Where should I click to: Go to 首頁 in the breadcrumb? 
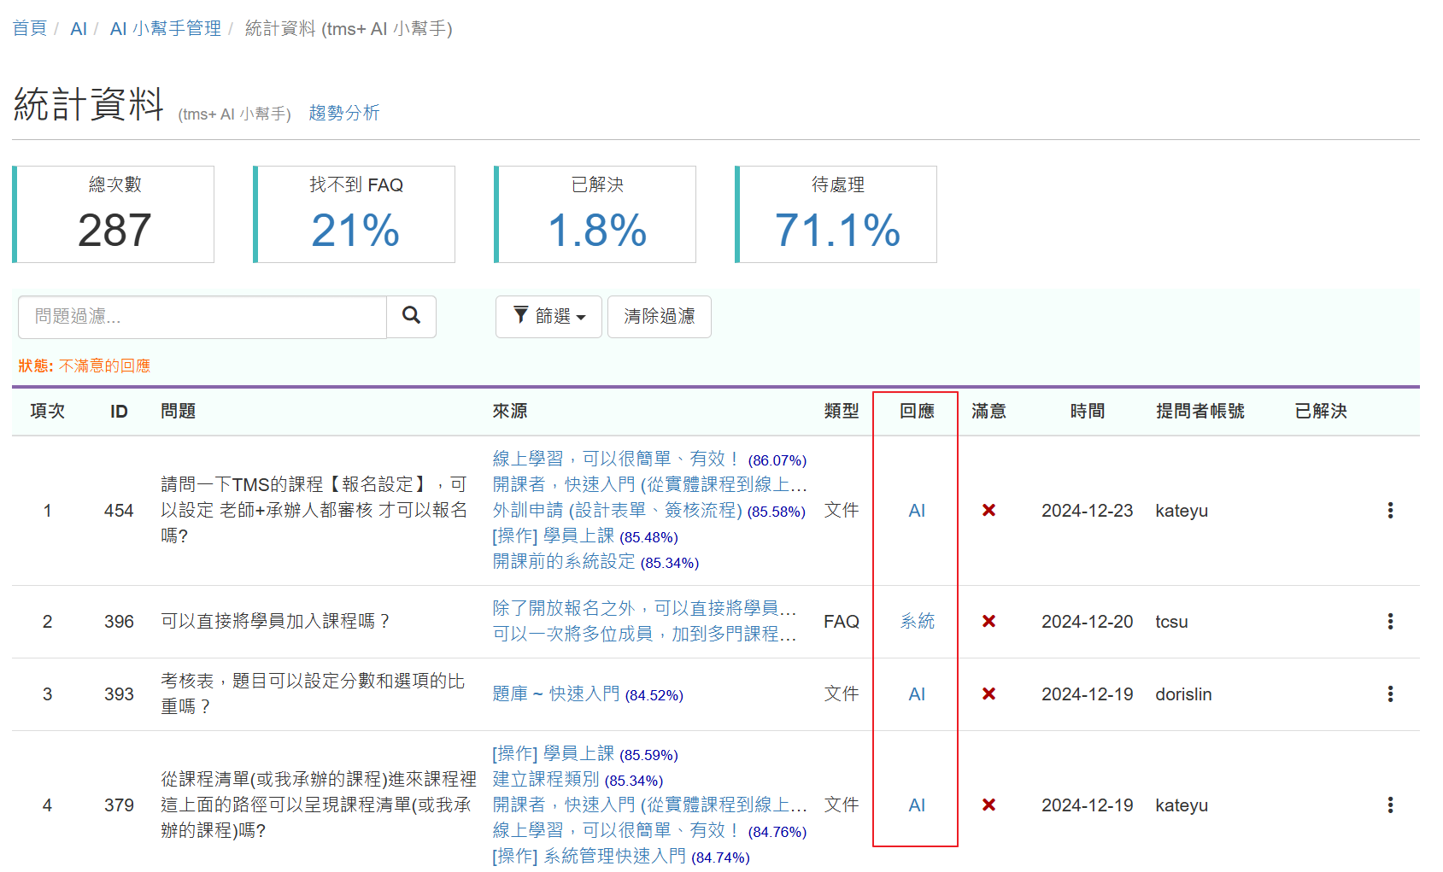30,29
